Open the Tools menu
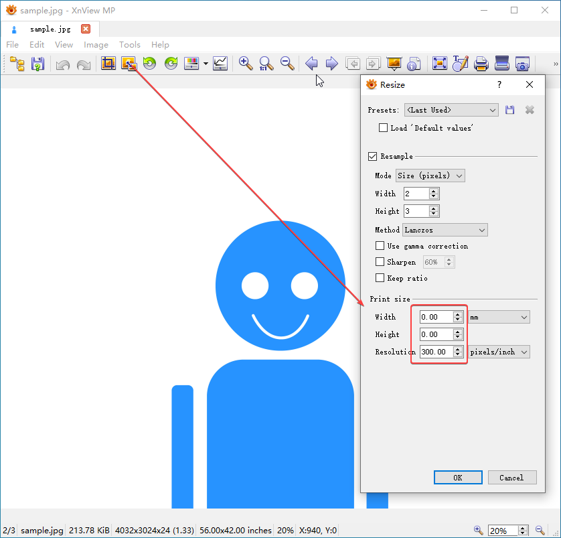The image size is (561, 538). (130, 45)
